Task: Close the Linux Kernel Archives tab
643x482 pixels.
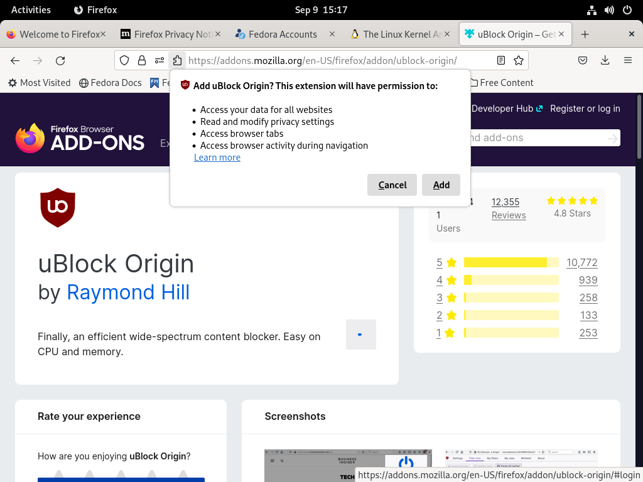Action: (447, 34)
